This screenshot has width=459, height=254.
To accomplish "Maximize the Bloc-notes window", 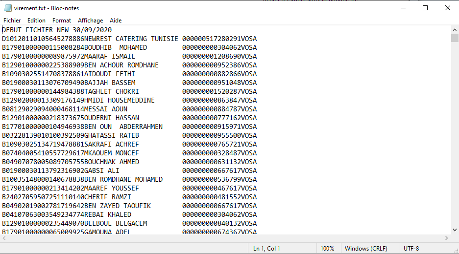I will pyautogui.click(x=425, y=8).
